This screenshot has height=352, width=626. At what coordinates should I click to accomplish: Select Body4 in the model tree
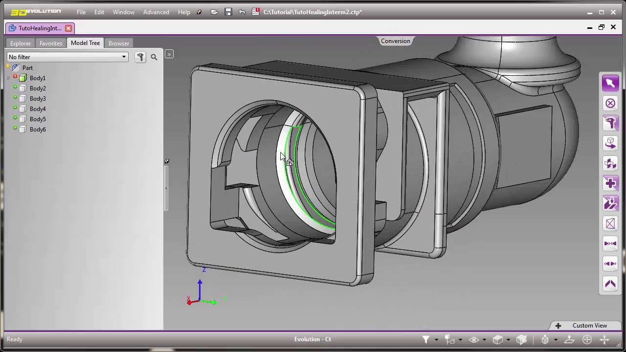(38, 109)
